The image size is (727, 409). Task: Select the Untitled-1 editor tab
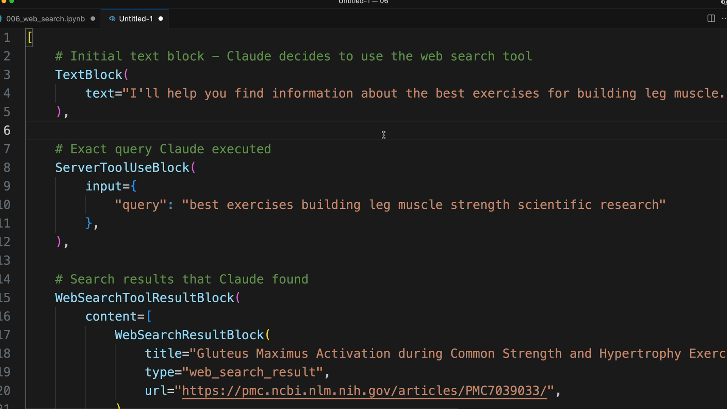coord(136,19)
